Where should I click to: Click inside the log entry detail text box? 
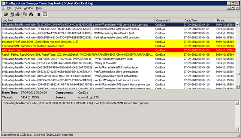[x=118, y=116]
